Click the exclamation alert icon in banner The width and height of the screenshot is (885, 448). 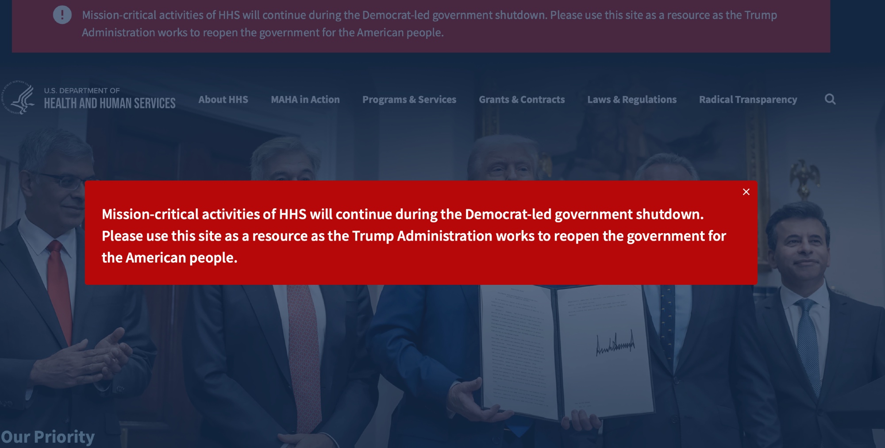[x=62, y=15]
